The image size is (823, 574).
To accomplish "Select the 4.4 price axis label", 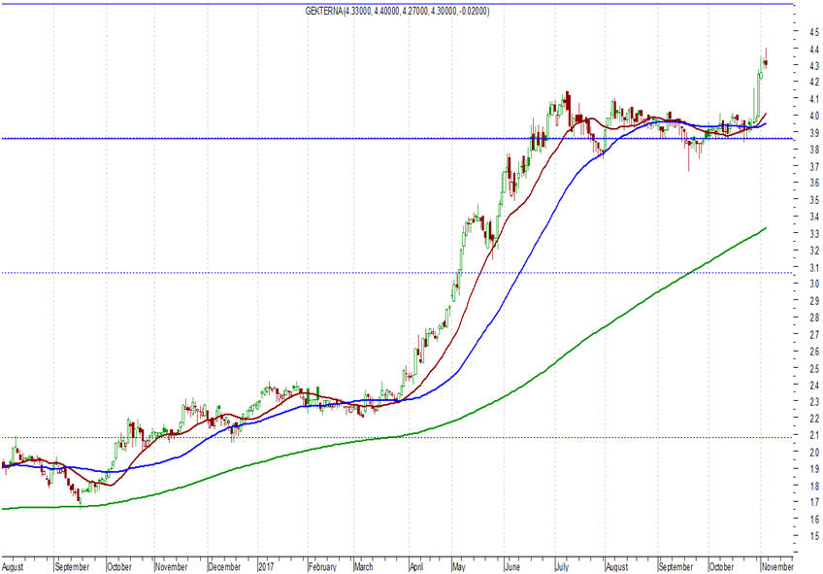I will [814, 49].
